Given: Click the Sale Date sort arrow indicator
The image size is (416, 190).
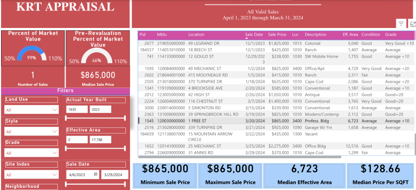Looking at the screenshot, I should [246, 38].
